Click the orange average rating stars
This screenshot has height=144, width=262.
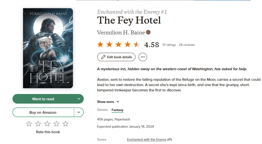coord(118,45)
